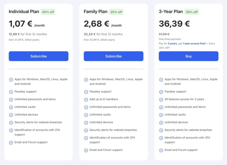The image size is (227, 165).
Task: Click the crossed-out 51,99 € price
Action: point(164,34)
